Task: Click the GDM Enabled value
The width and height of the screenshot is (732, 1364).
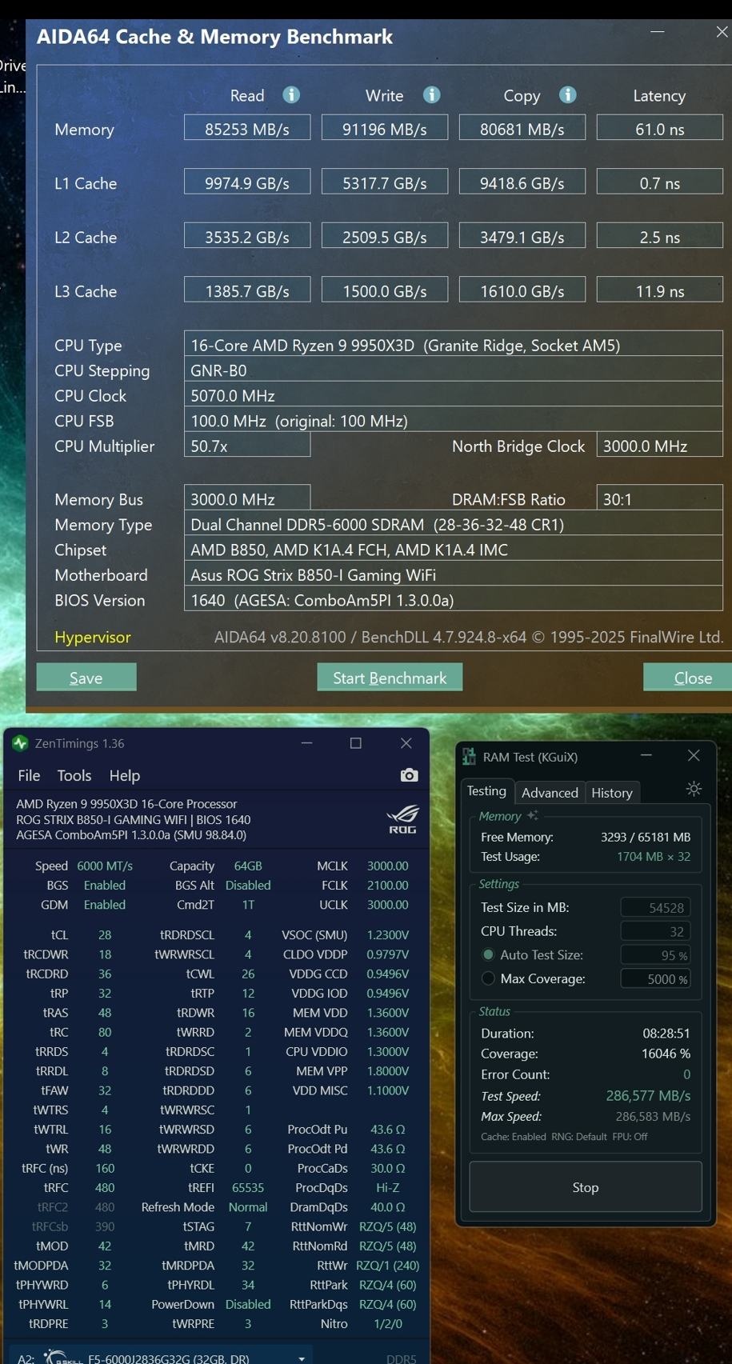Action: pos(105,904)
